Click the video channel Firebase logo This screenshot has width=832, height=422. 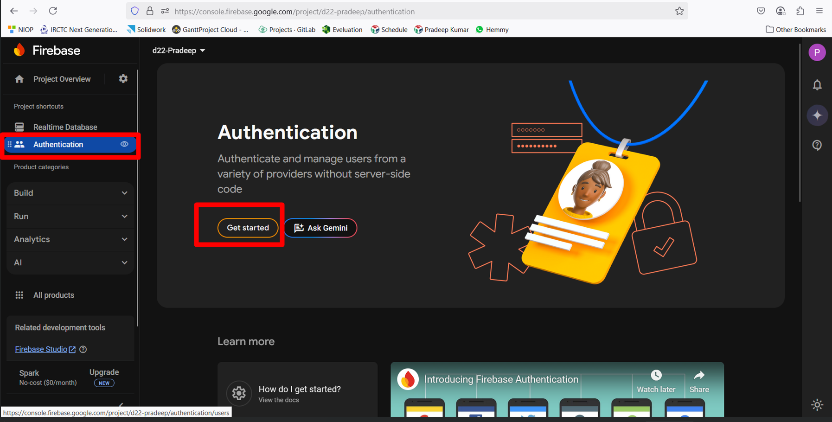pos(408,379)
